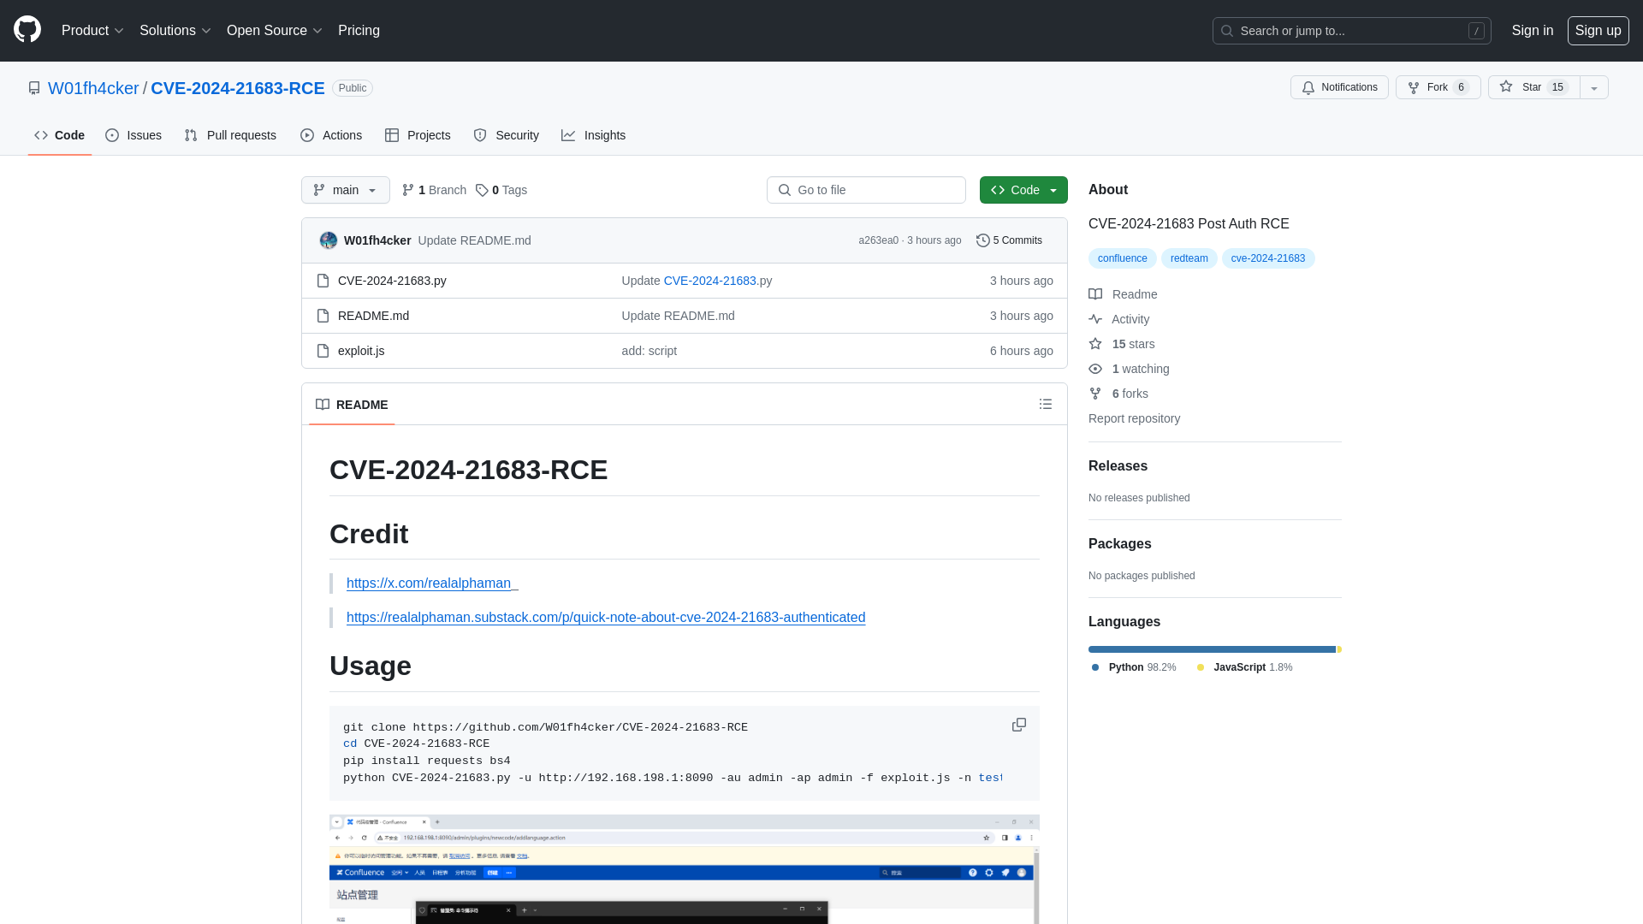This screenshot has width=1643, height=924.
Task: Open the green Code dropdown
Action: (x=1023, y=190)
